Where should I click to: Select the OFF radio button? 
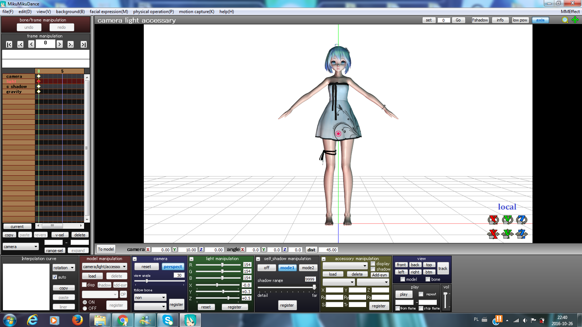click(85, 308)
